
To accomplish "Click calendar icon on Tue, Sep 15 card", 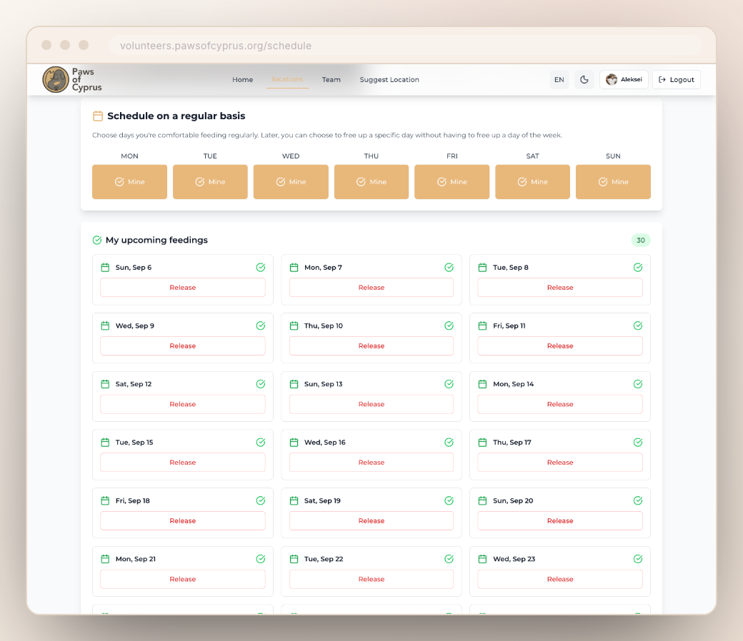I will coord(105,442).
